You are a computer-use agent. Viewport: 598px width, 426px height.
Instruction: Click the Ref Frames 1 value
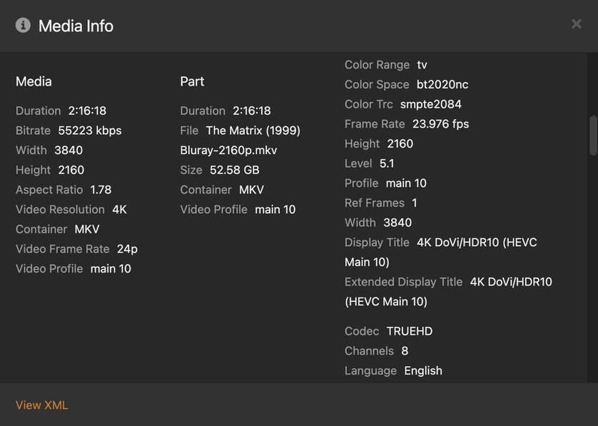coord(415,203)
